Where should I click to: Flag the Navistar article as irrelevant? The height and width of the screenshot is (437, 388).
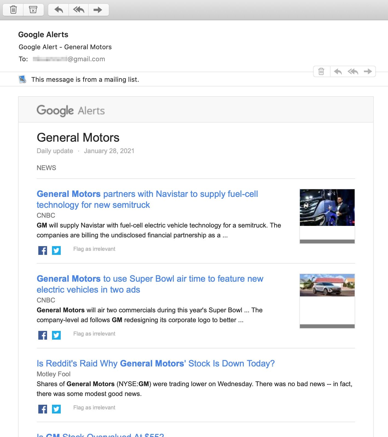point(94,249)
